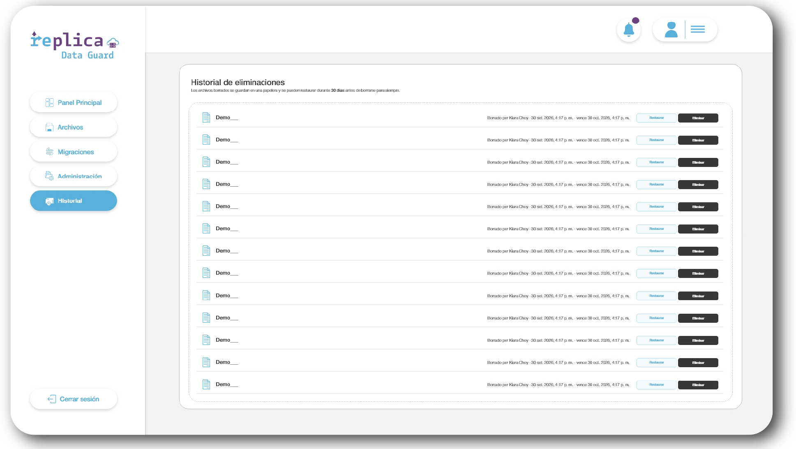
Task: Click Eliminar on the second Demo row
Action: click(x=698, y=140)
